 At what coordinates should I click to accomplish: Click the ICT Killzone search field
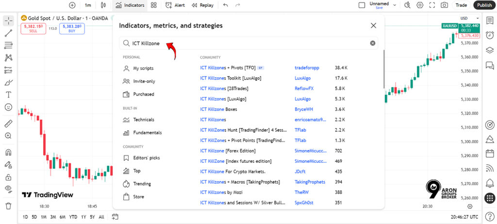(x=248, y=43)
